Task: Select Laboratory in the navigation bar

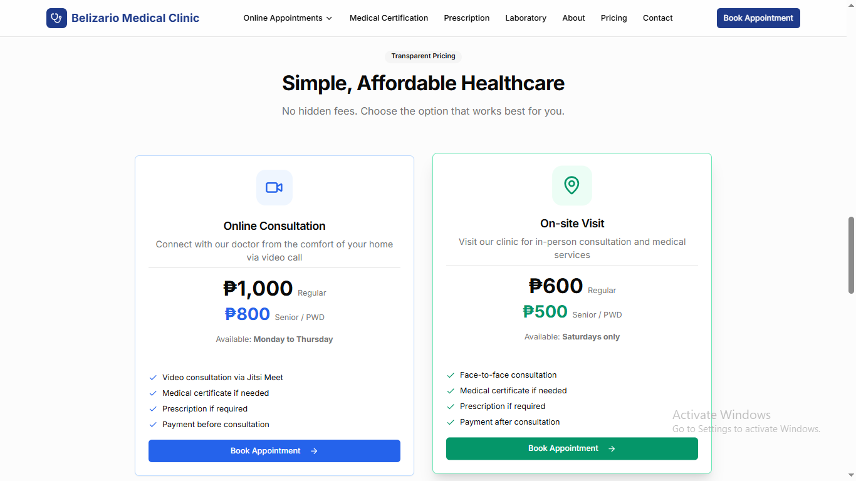Action: [x=526, y=18]
